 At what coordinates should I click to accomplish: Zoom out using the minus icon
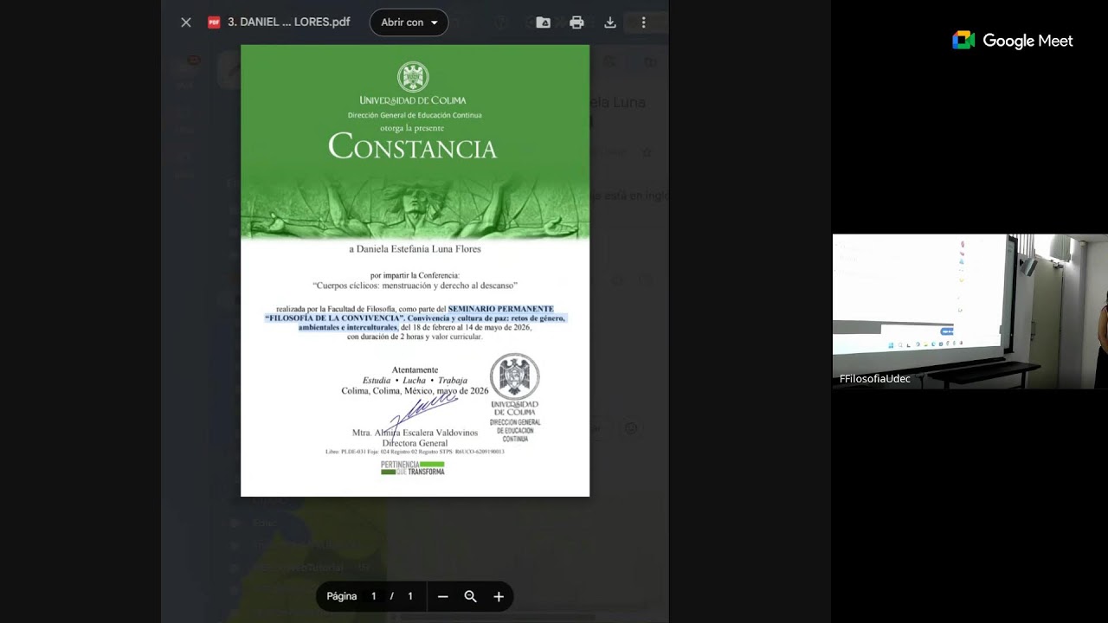[x=442, y=596]
